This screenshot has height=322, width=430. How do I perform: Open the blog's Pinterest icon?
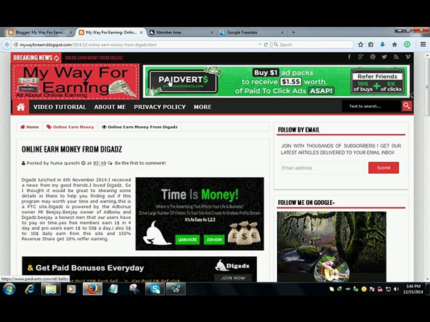coord(372,57)
